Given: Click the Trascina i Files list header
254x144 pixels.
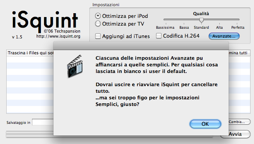Looking at the screenshot, I should click(x=30, y=53).
